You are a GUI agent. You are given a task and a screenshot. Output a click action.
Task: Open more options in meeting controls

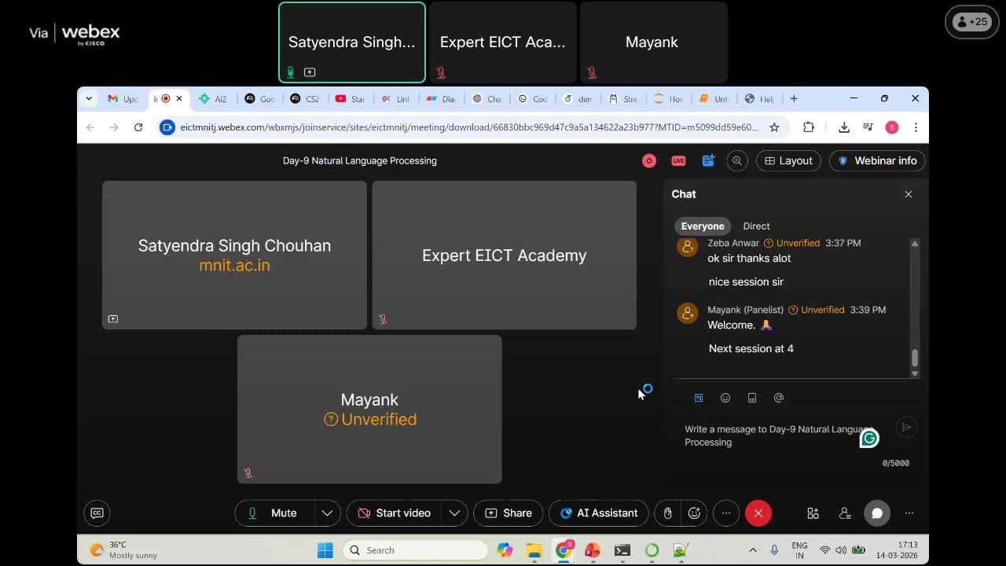726,513
